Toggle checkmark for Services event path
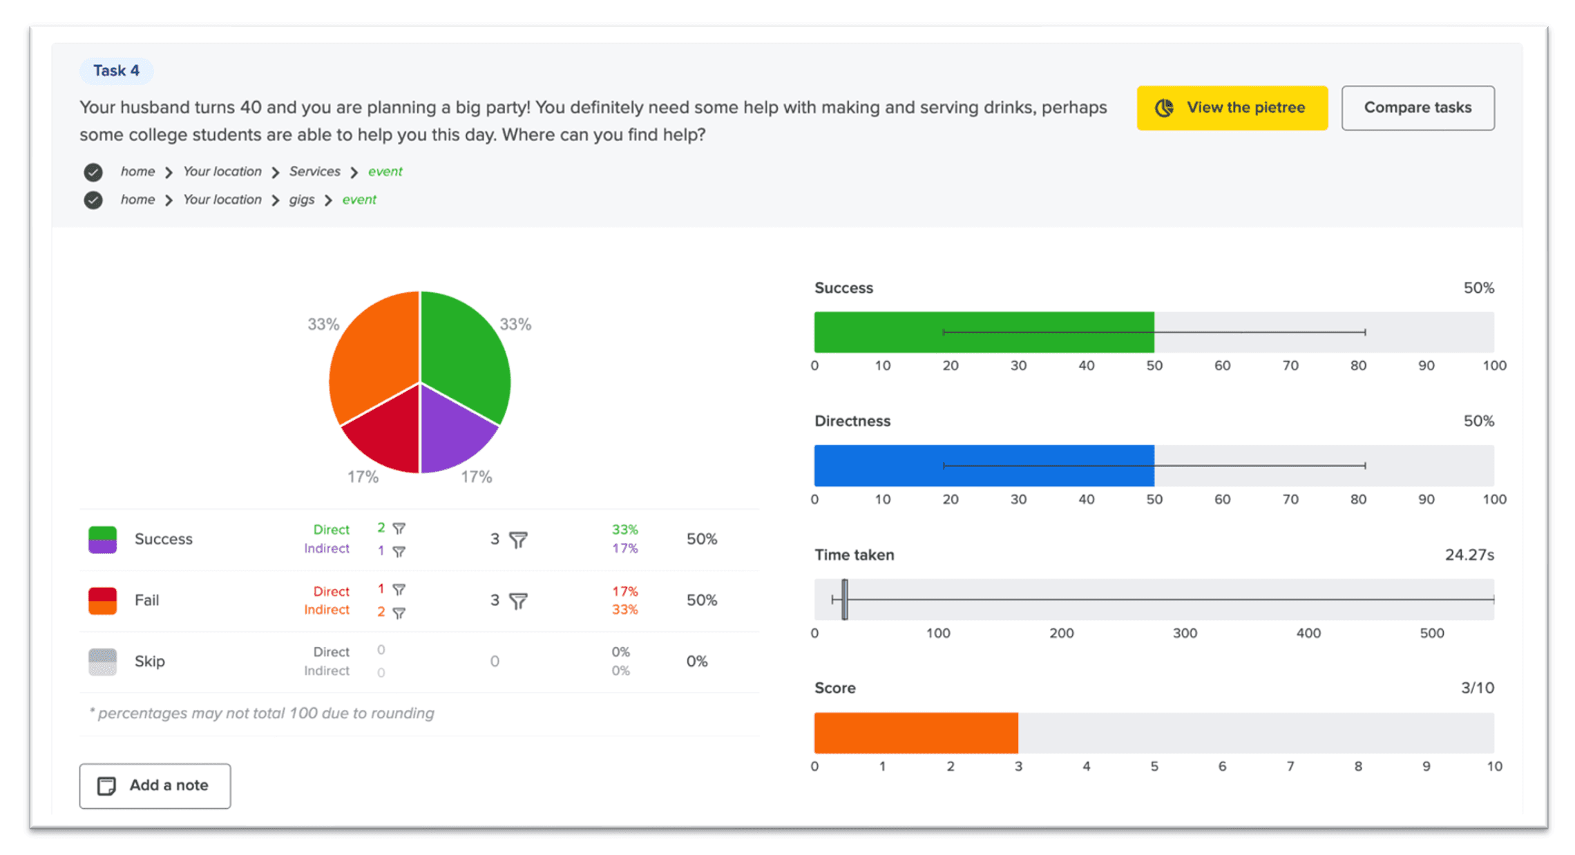Screen dimensions: 1575x855 pos(93,172)
